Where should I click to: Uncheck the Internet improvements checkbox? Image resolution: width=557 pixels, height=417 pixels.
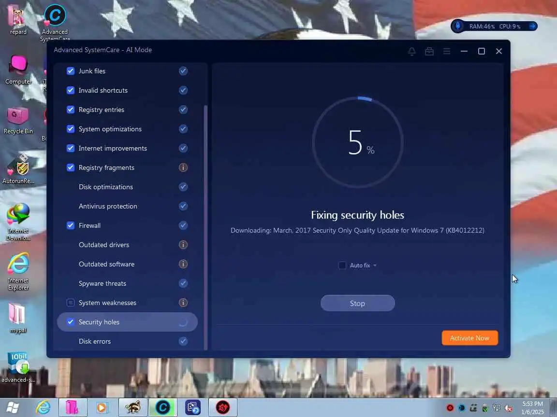click(70, 148)
